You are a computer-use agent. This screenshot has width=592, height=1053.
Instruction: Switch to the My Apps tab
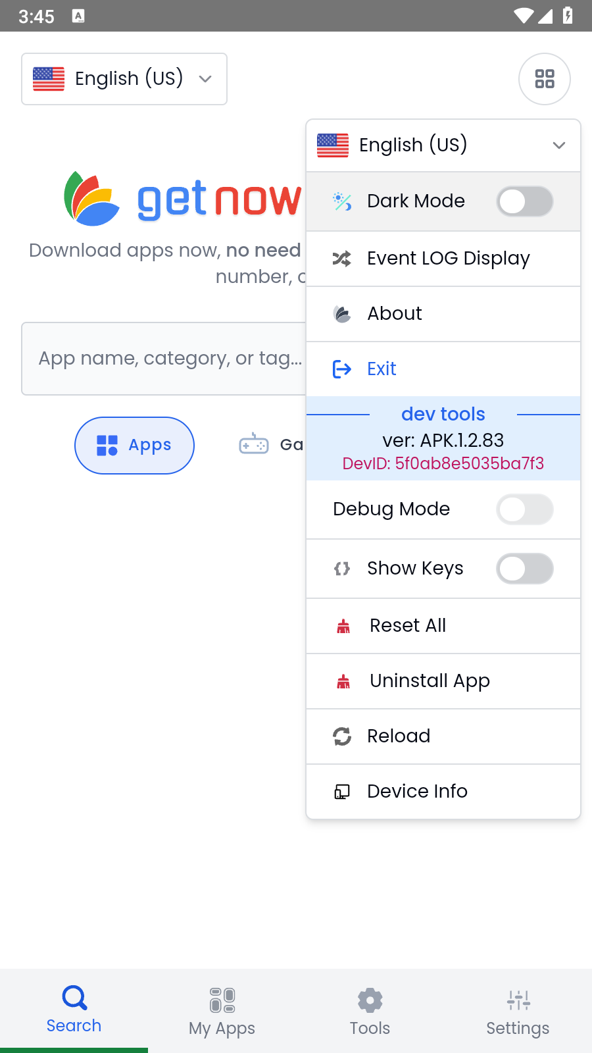(222, 1011)
